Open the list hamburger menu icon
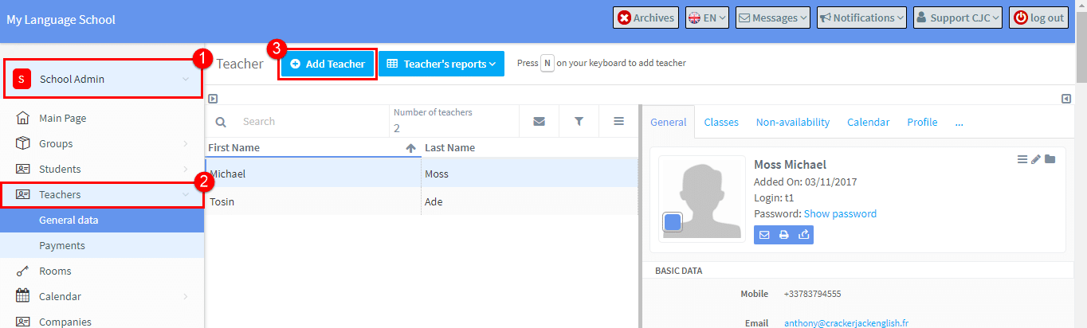This screenshot has height=328, width=1087. 618,122
